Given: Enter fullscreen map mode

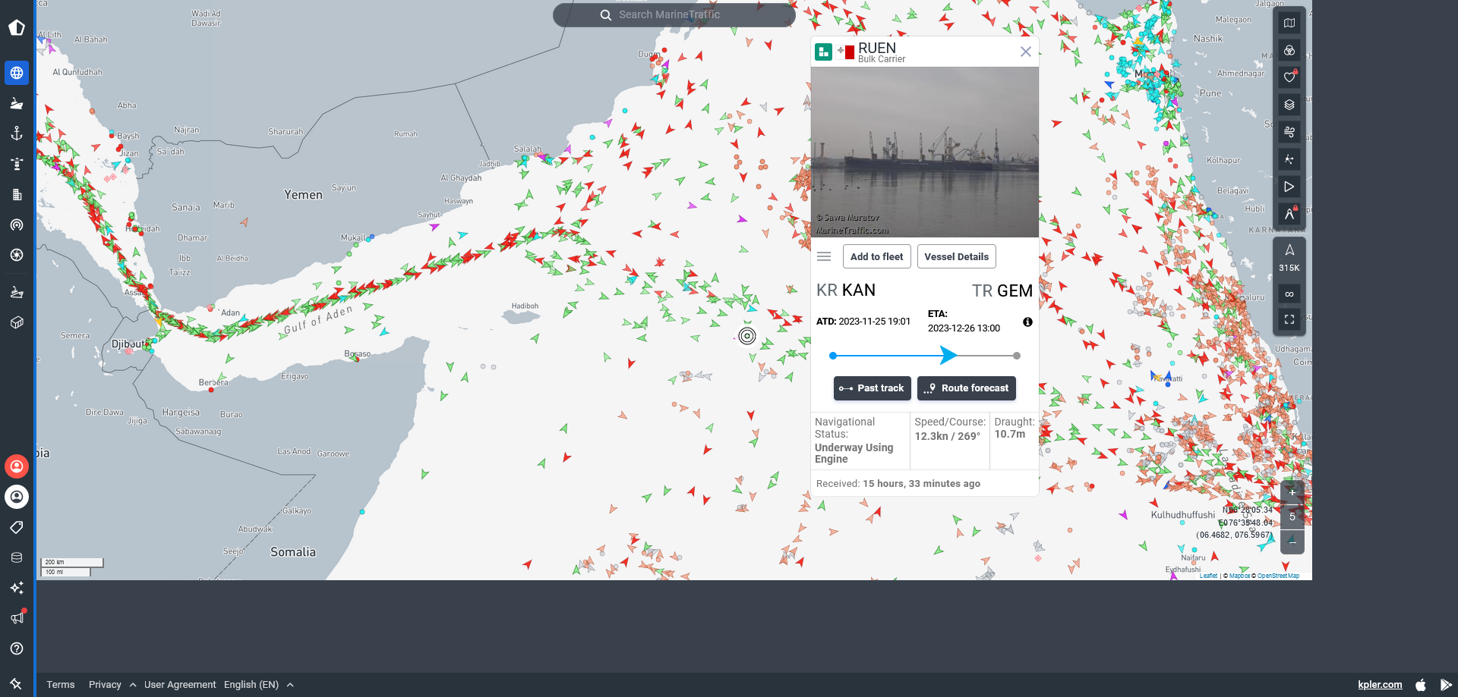Looking at the screenshot, I should pos(1289,319).
